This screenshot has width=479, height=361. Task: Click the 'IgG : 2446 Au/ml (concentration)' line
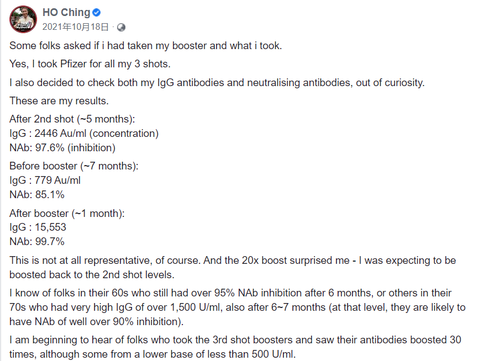click(x=84, y=134)
